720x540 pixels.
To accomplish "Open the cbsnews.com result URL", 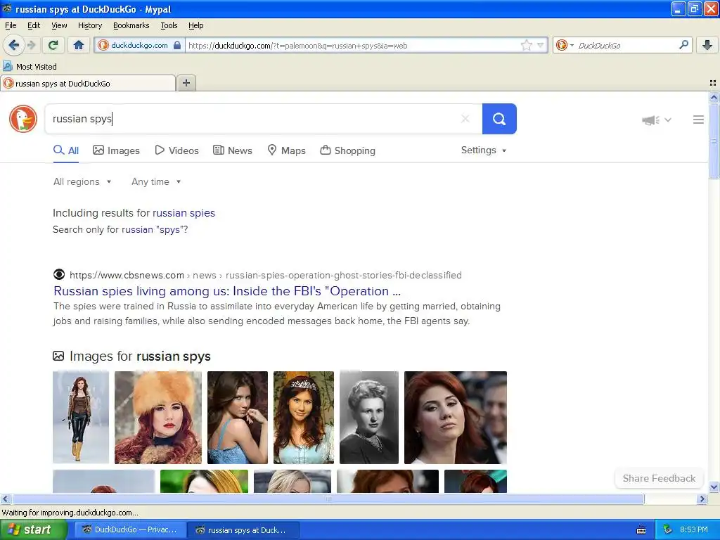I will pos(266,275).
